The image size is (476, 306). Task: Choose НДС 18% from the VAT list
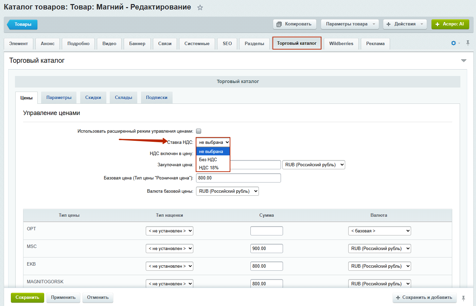(x=209, y=168)
